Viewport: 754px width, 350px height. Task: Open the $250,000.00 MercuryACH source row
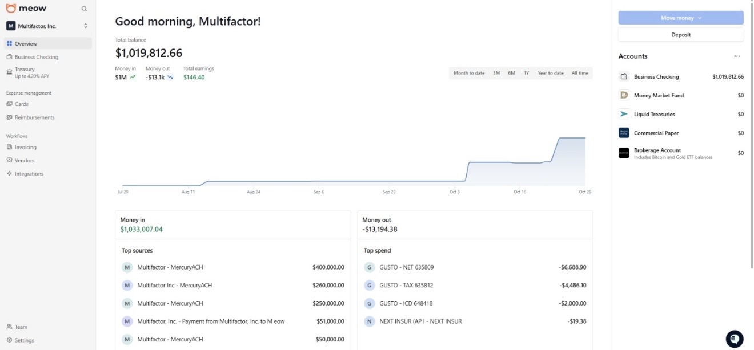[233, 303]
